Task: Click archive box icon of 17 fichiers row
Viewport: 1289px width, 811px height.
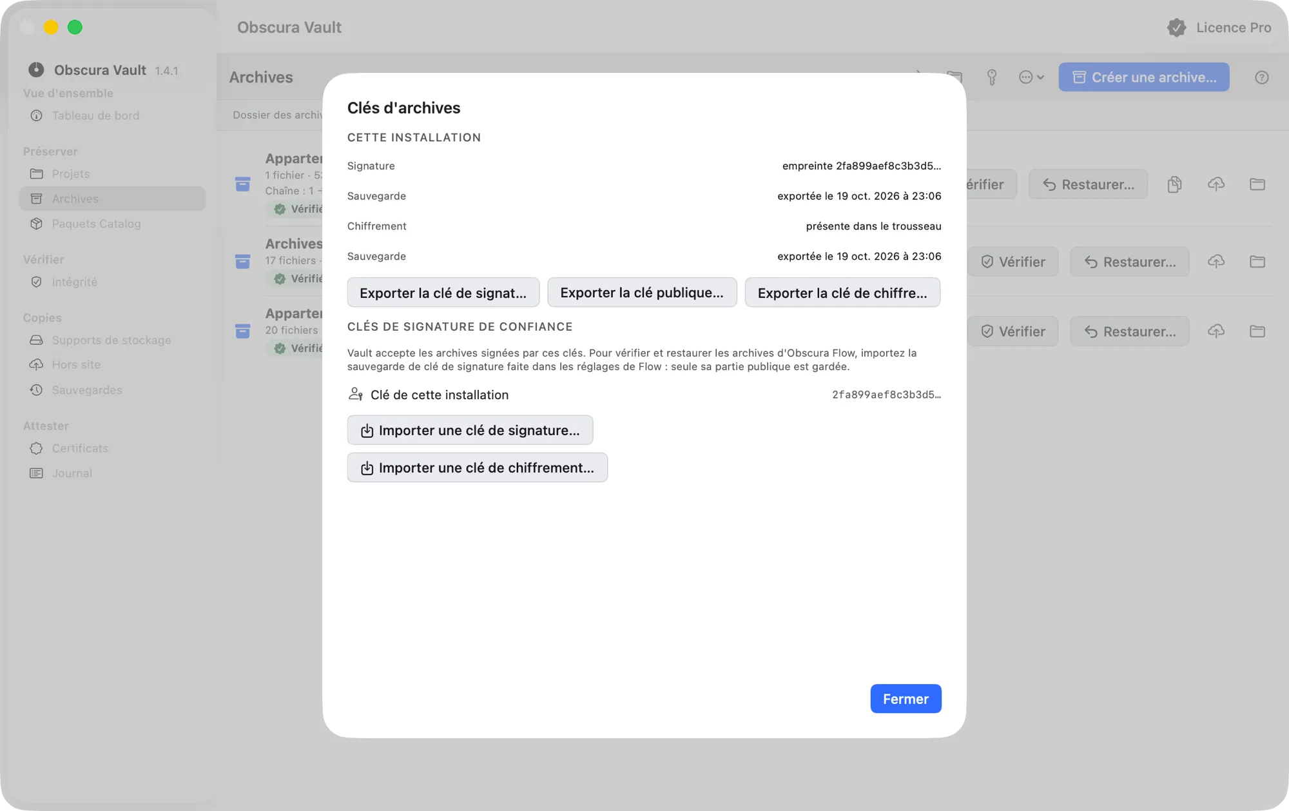Action: [x=242, y=261]
